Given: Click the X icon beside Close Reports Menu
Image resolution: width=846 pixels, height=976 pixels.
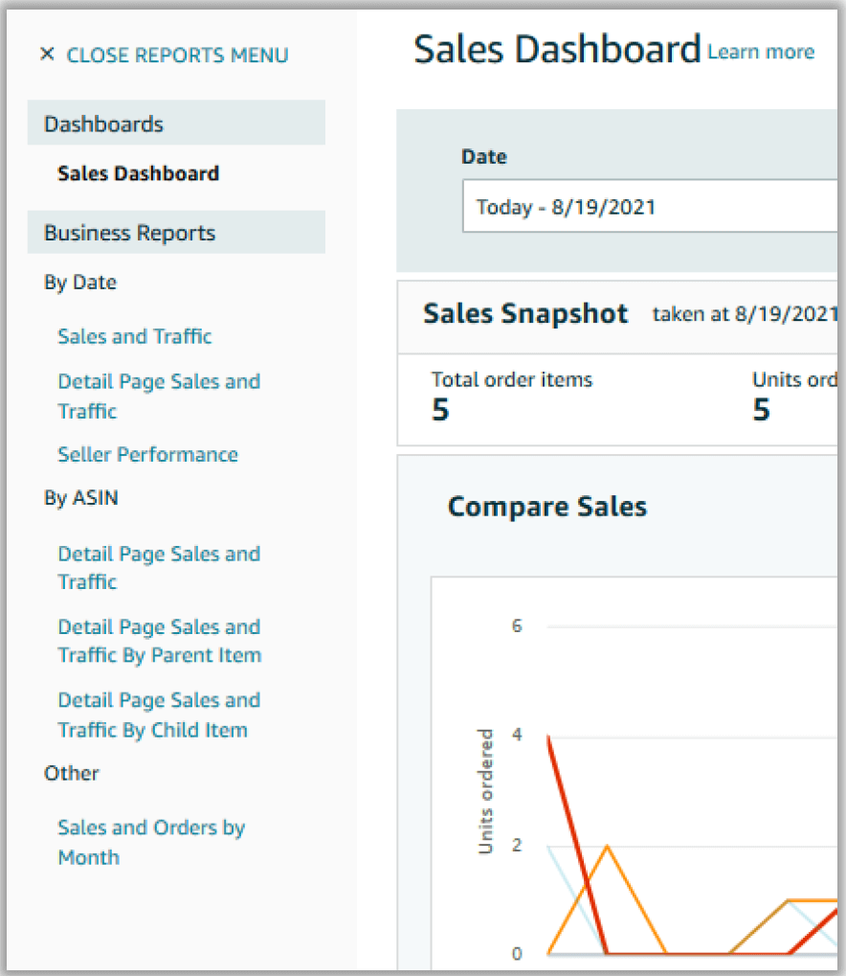Looking at the screenshot, I should pos(47,55).
